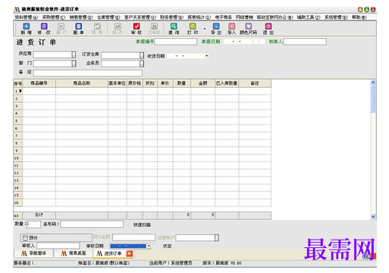Click the 快速扫描 quick scan button
The image size is (389, 273).
point(142,225)
